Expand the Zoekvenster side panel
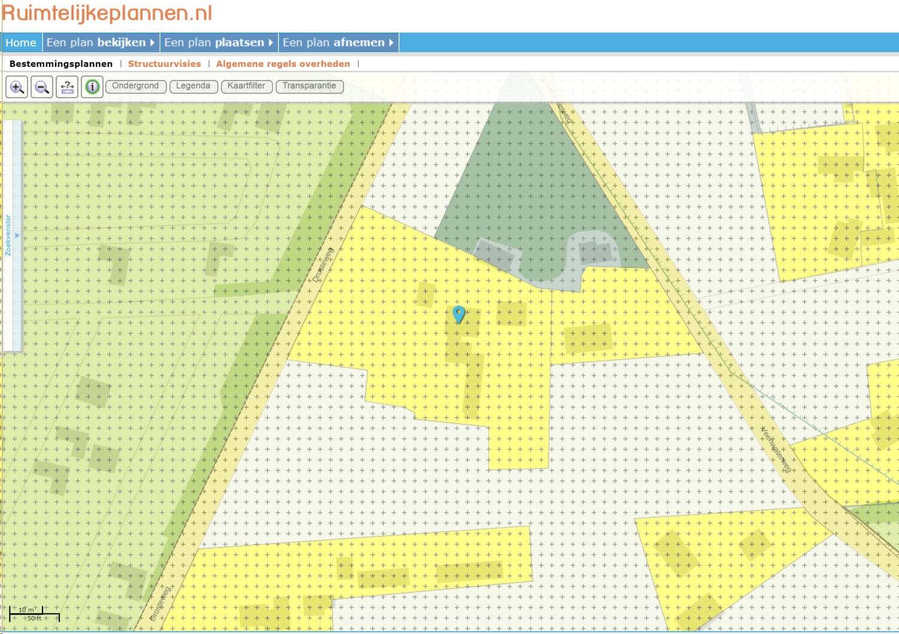The image size is (899, 634). point(16,235)
